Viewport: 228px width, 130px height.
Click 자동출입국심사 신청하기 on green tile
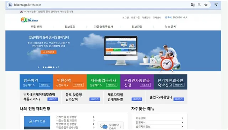[96, 85]
